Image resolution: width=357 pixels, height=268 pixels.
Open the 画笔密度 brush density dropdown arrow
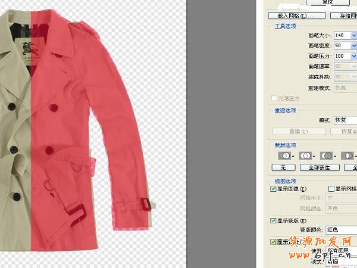[353, 46]
